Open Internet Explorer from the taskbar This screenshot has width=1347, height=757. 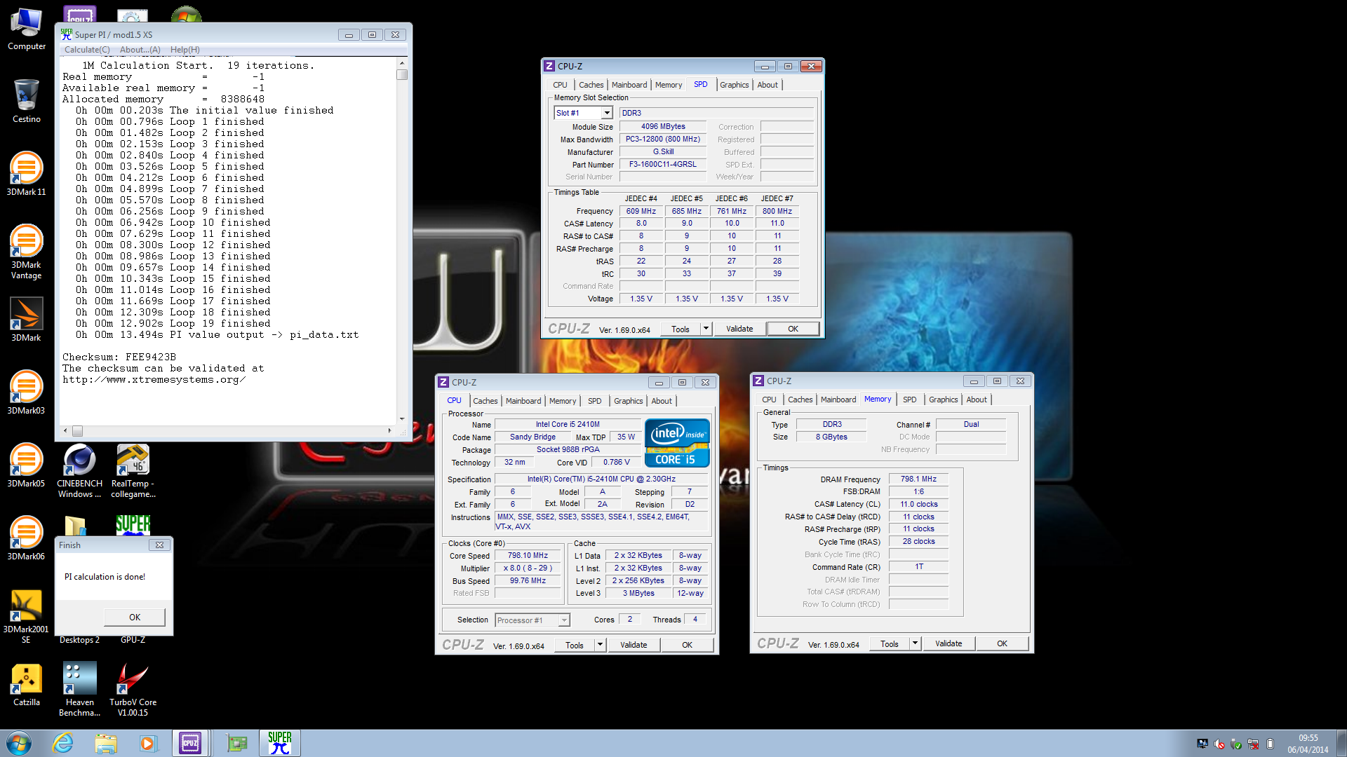point(63,743)
